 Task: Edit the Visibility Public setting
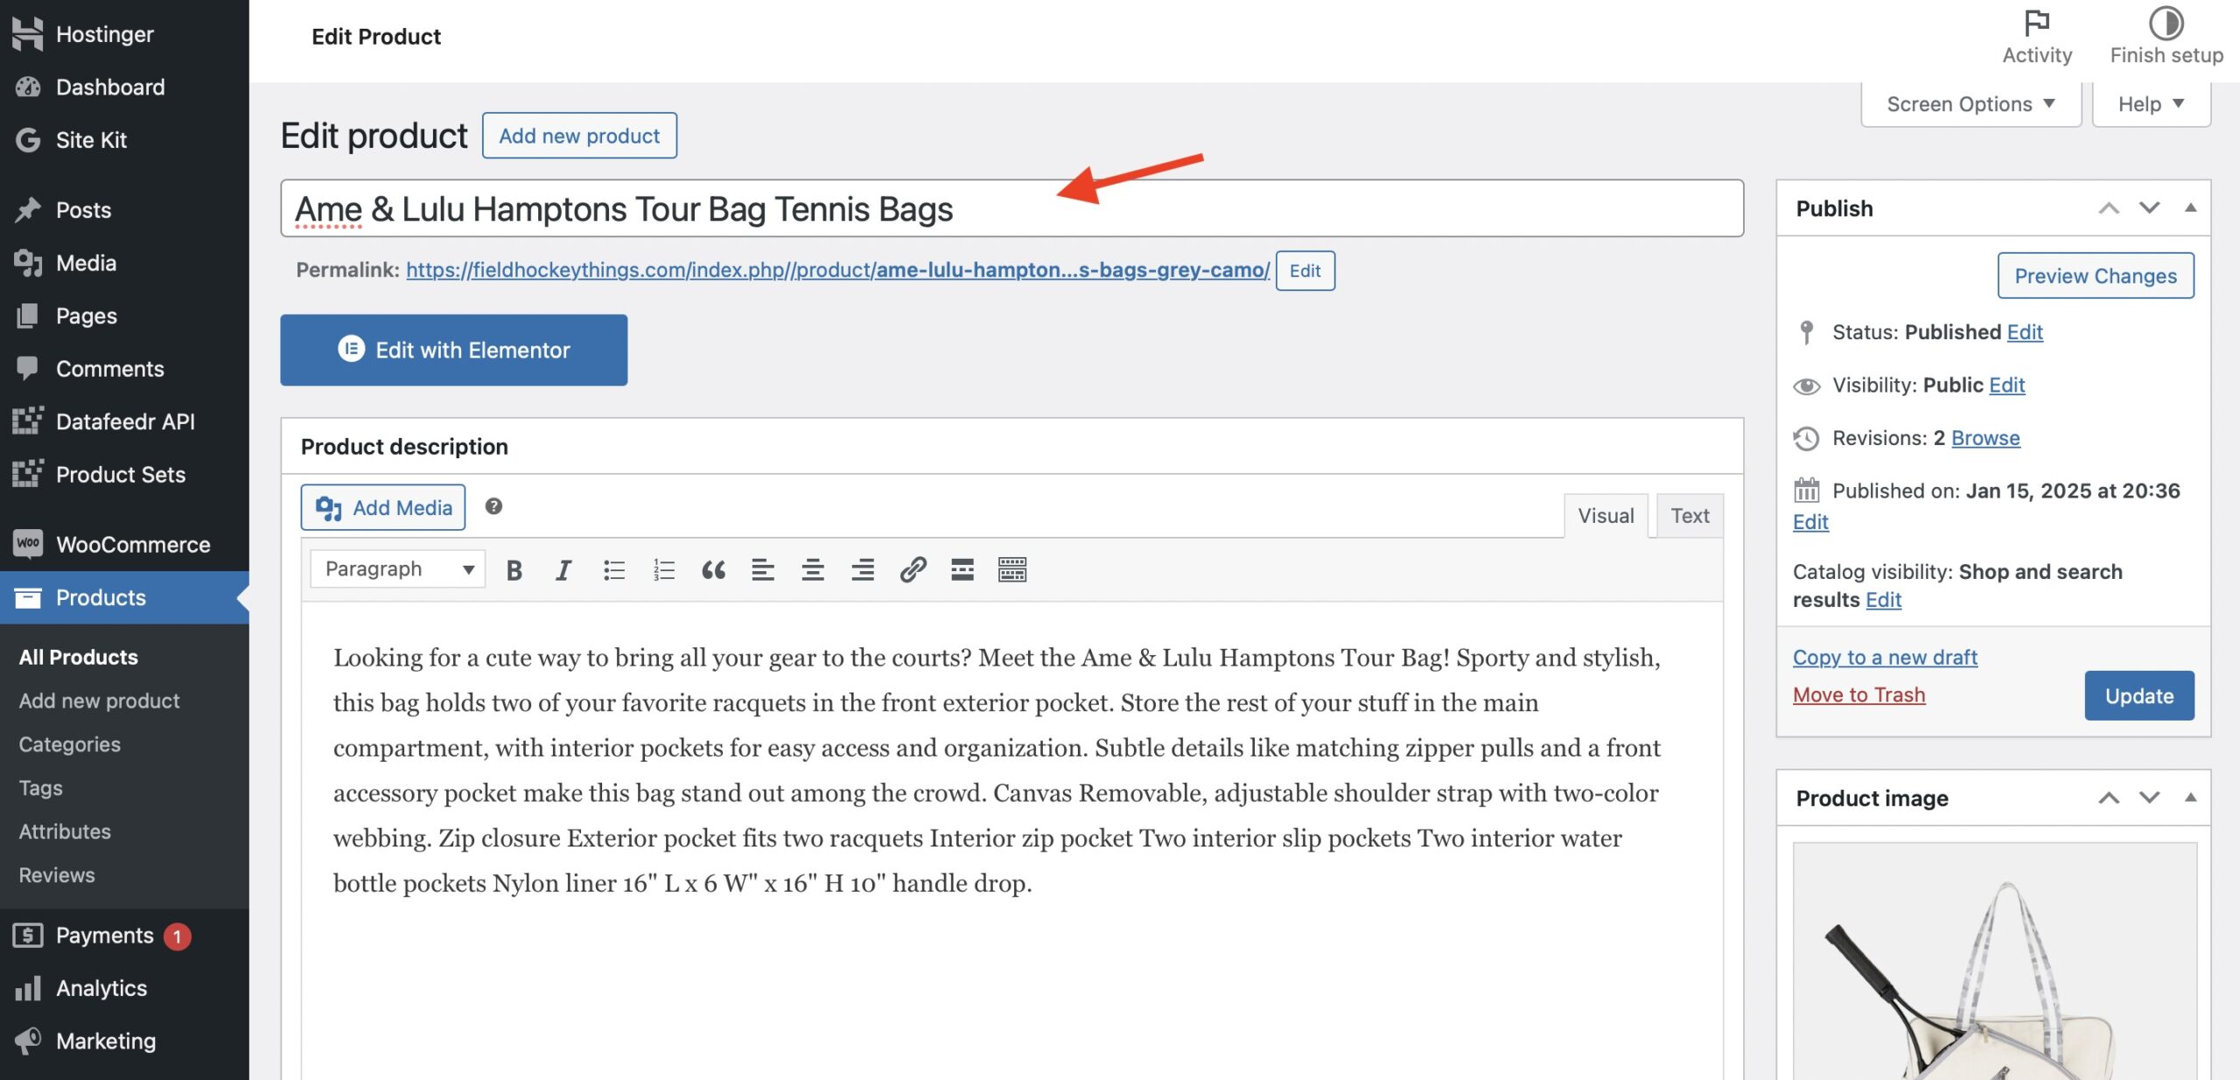pos(2006,385)
